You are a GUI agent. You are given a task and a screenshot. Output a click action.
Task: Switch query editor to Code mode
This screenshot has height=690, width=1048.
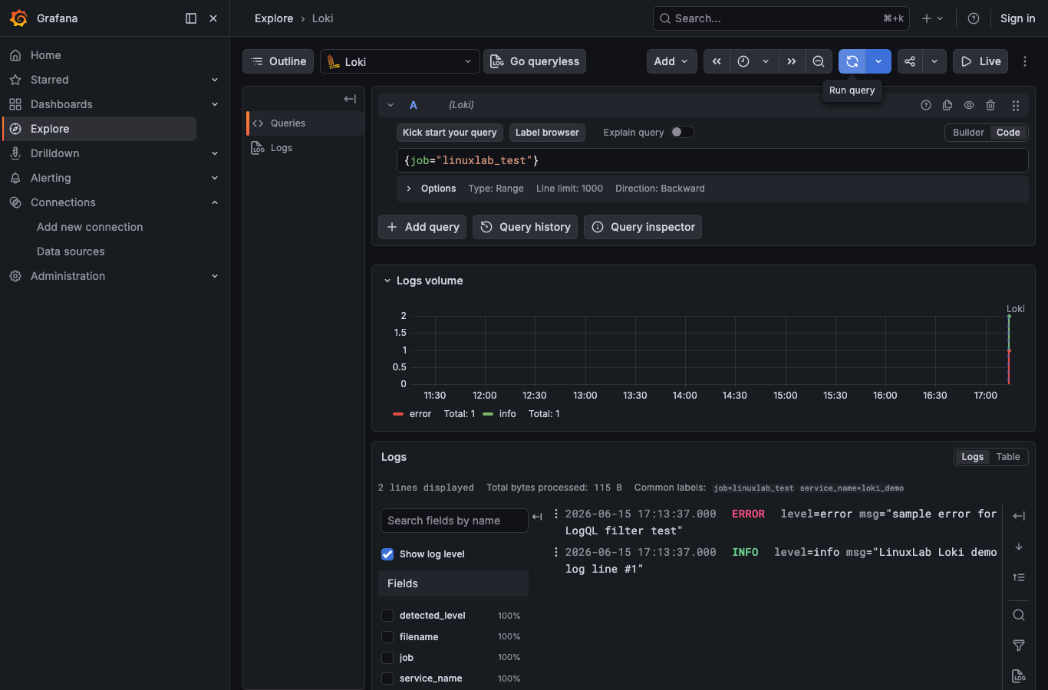[x=1008, y=133]
